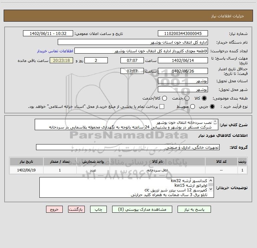Click the پاسخ به نیاز button
The height and width of the screenshot is (248, 257).
[x=194, y=209]
